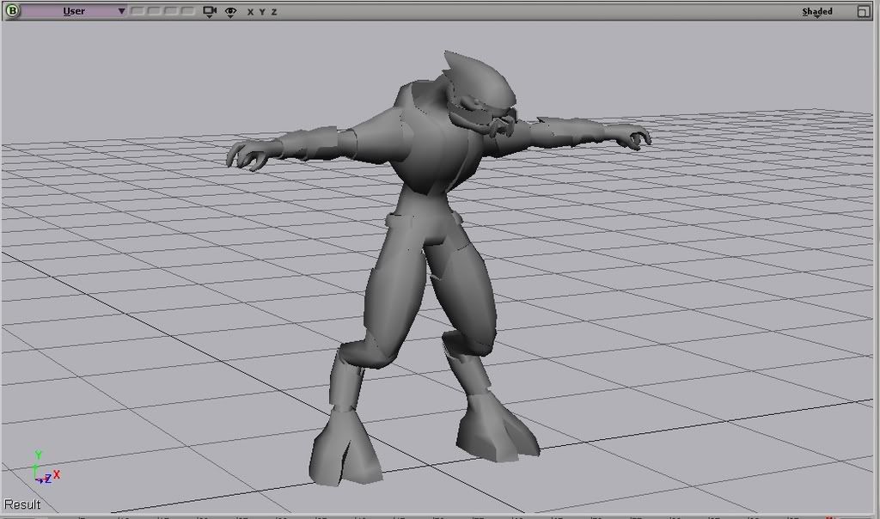
Task: Click the green B viewport letter icon
Action: click(x=12, y=10)
